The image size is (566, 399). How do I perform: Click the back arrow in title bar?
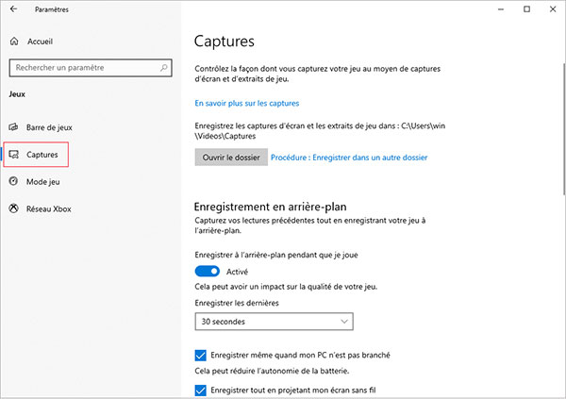pos(14,10)
